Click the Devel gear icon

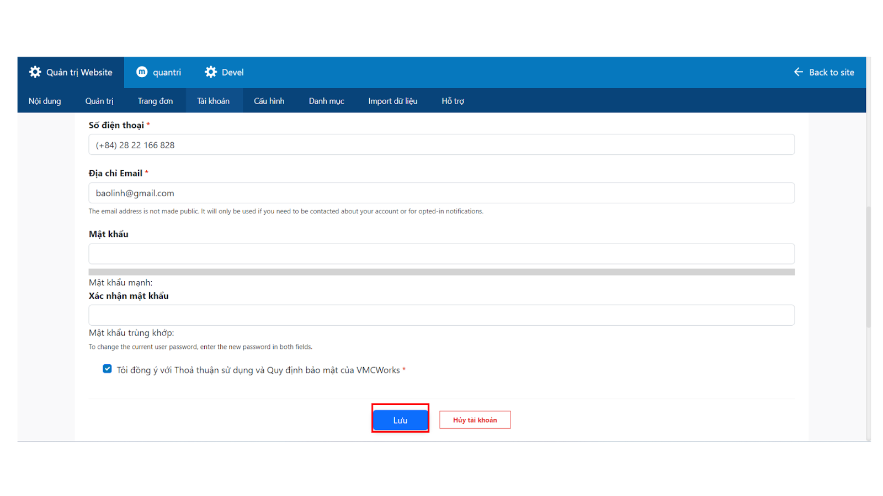211,72
